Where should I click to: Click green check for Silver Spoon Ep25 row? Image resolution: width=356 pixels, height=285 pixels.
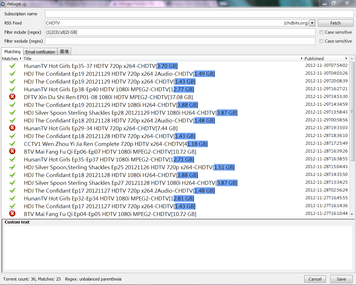point(12,167)
